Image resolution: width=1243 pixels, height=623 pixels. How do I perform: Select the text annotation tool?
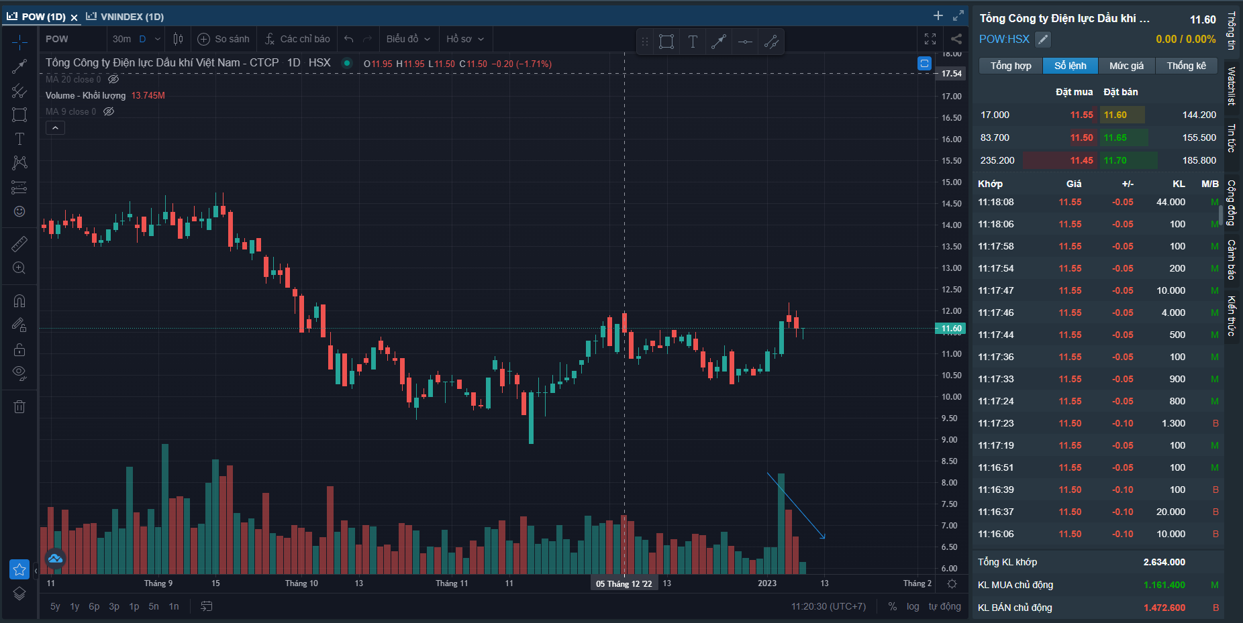point(19,139)
